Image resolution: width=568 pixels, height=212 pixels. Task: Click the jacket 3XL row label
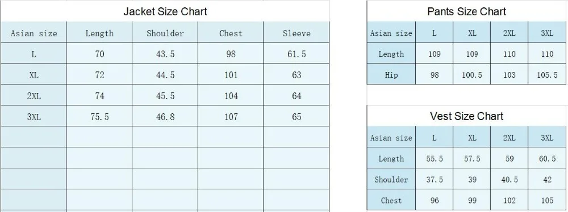34,117
